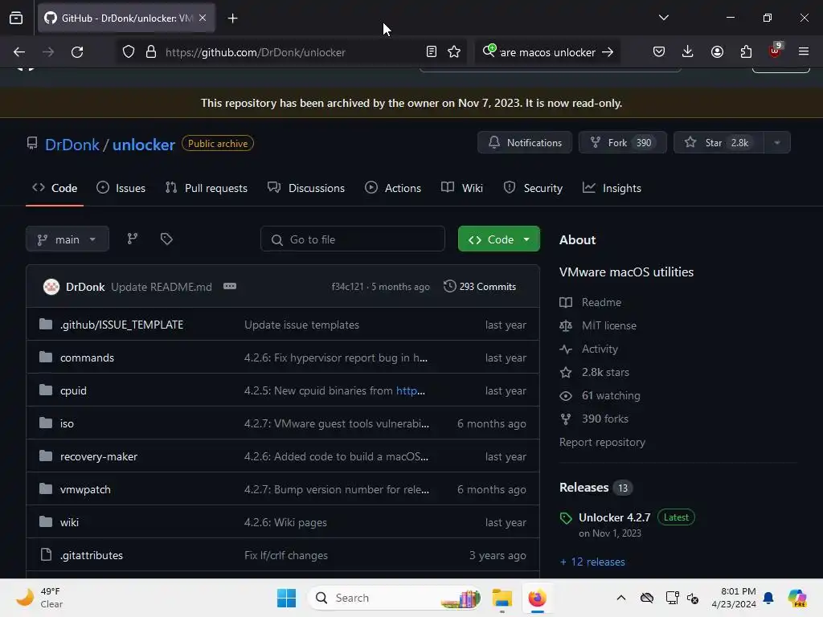Screen dimensions: 823x617
Task: Open the Actions tab
Action: point(393,188)
